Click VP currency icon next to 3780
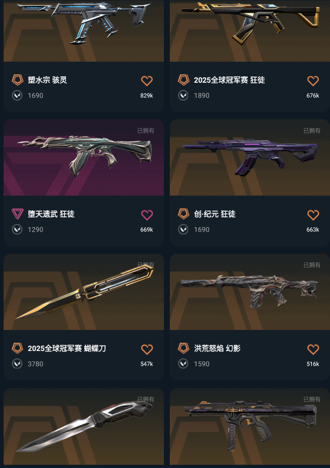The height and width of the screenshot is (468, 330). (17, 364)
